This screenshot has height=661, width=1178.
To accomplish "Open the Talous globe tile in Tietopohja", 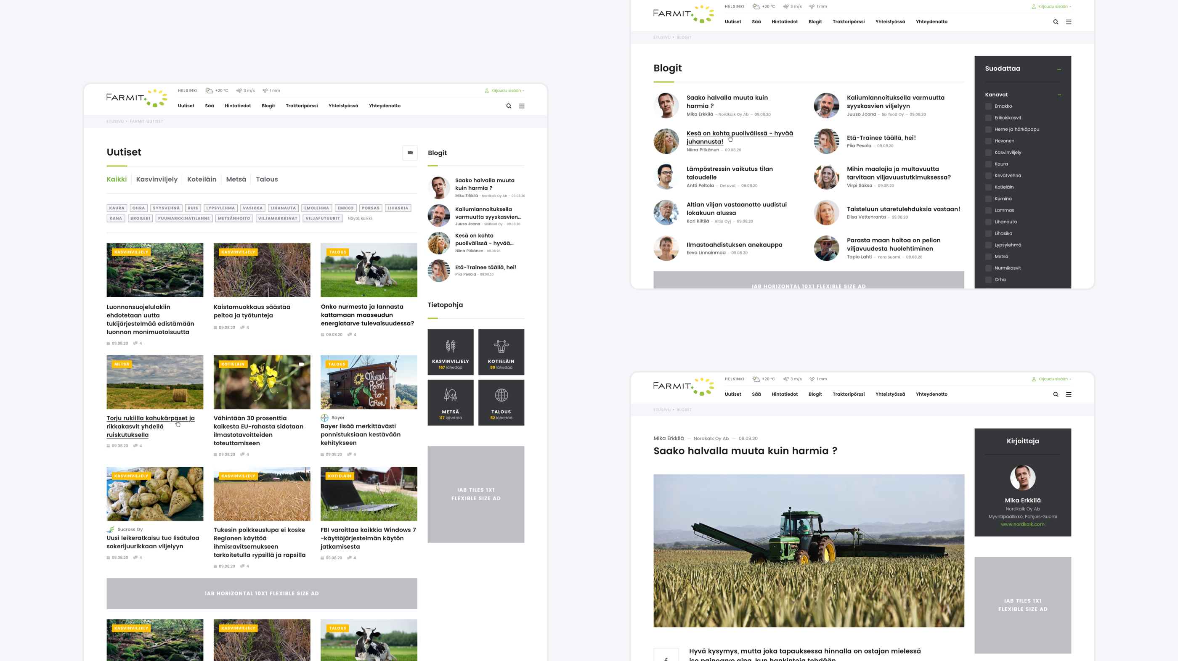I will 501,403.
